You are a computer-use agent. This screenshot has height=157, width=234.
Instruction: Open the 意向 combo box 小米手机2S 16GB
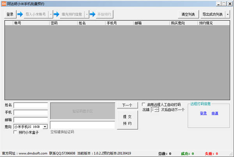pyautogui.click(x=30, y=127)
